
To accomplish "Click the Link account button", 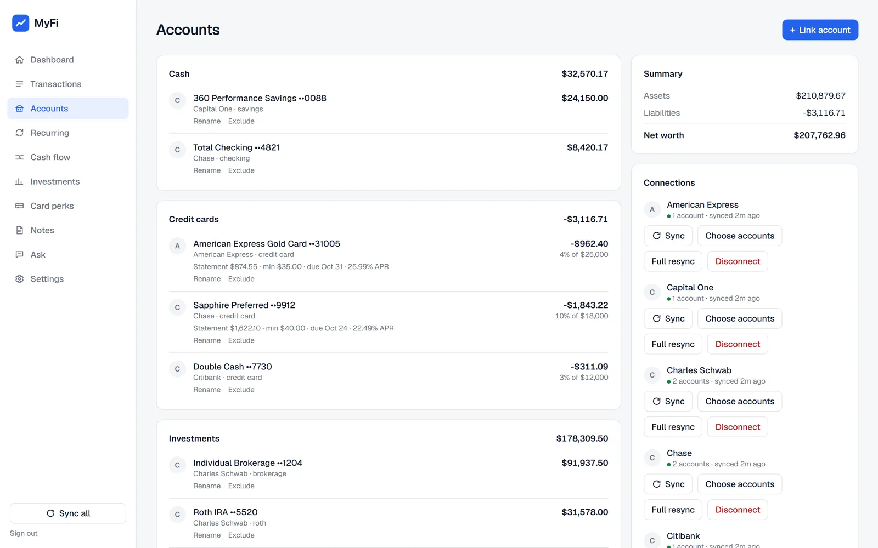I will tap(820, 30).
